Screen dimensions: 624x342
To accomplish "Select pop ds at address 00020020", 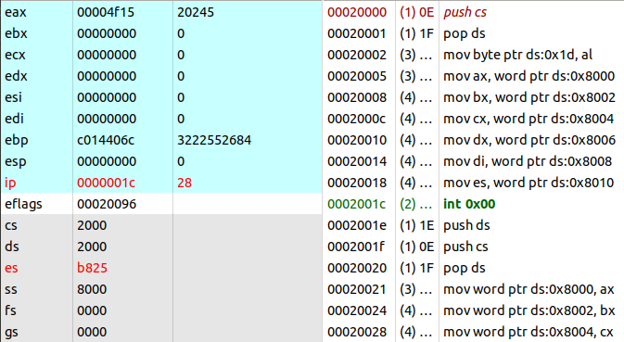I will [x=464, y=268].
